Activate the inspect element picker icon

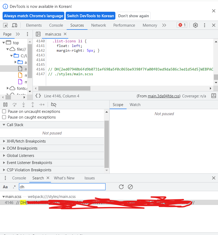[5, 25]
